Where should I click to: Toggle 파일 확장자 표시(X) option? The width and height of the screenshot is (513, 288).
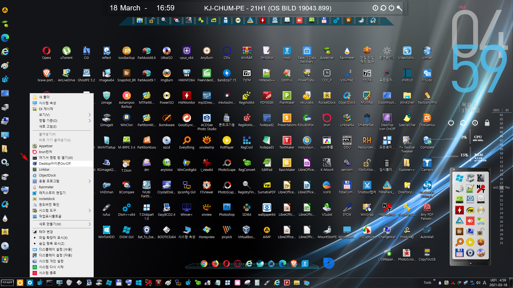click(x=62, y=238)
